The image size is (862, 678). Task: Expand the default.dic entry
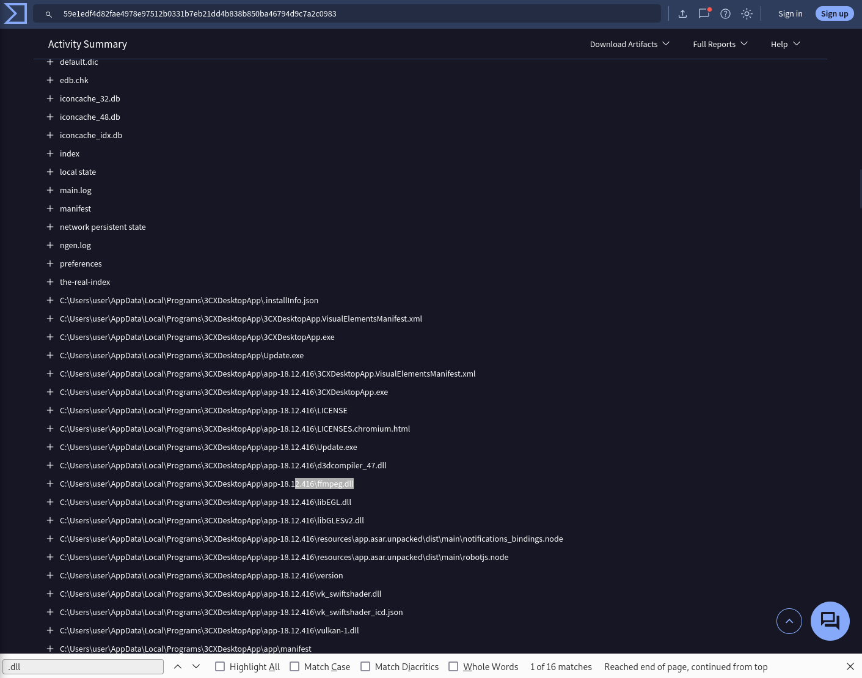[x=50, y=62]
